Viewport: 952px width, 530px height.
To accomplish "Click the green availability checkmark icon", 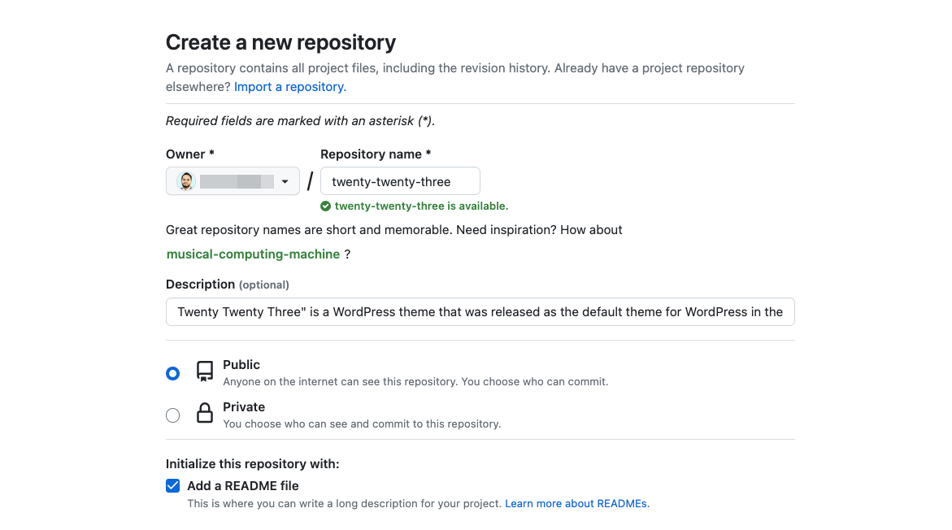I will pyautogui.click(x=326, y=206).
